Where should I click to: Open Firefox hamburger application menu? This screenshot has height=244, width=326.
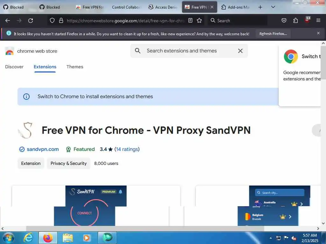[318, 20]
